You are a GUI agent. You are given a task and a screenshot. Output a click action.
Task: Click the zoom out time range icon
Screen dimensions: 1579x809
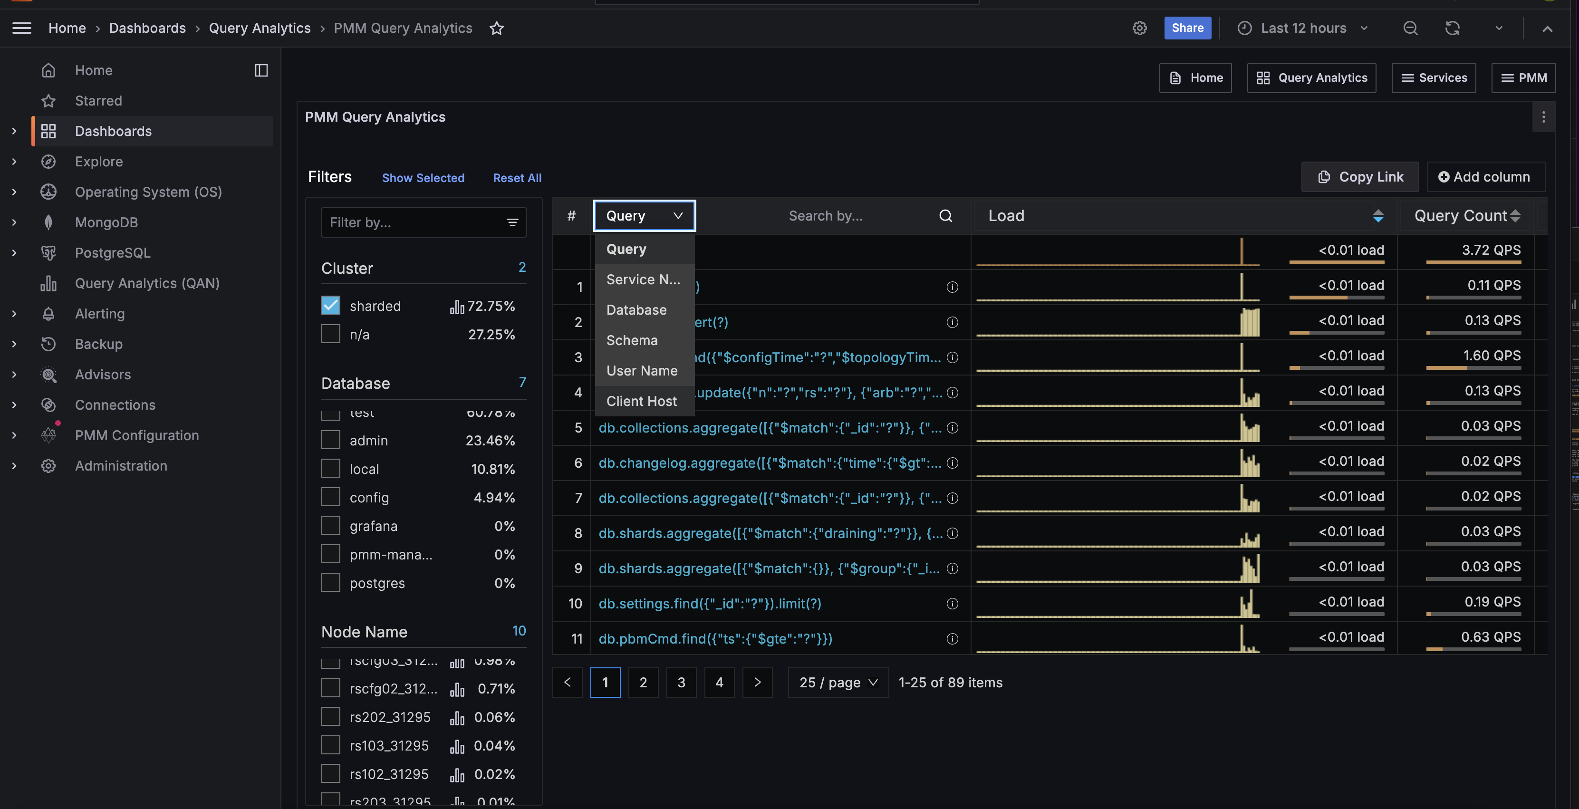tap(1410, 28)
